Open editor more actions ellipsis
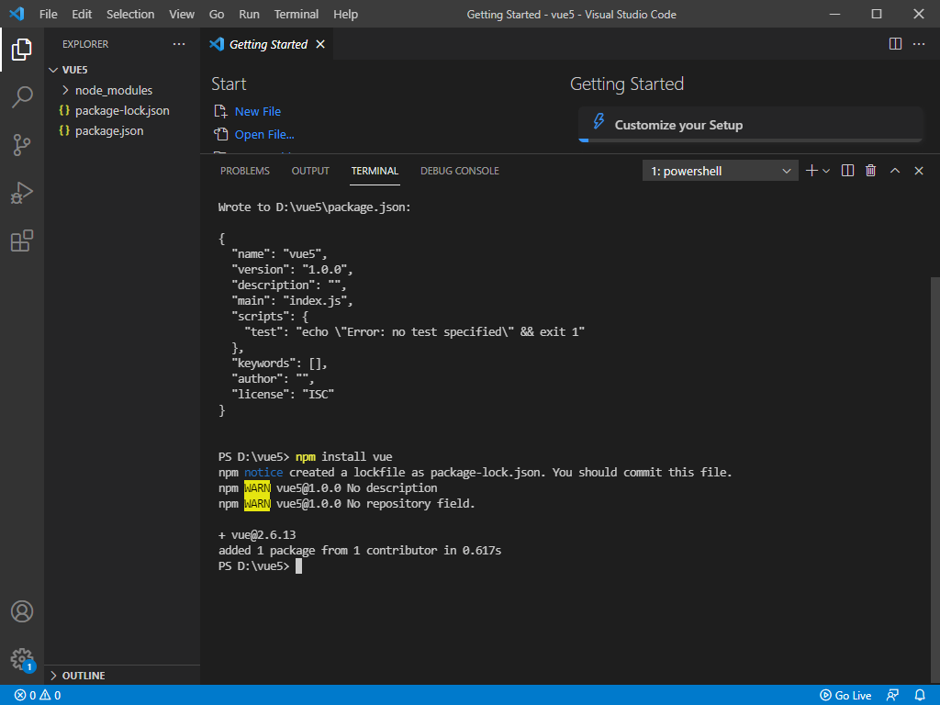Viewport: 940px width, 705px height. pos(918,44)
